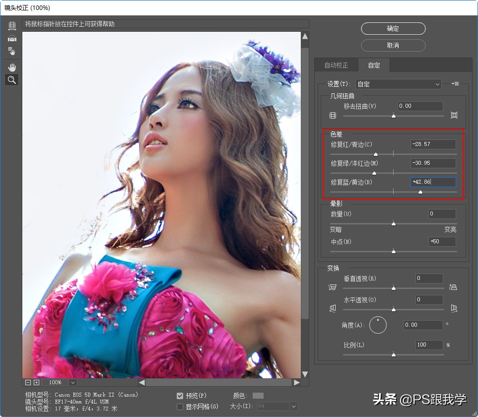Confirm with the 确定 button
This screenshot has height=417, width=478.
point(393,29)
